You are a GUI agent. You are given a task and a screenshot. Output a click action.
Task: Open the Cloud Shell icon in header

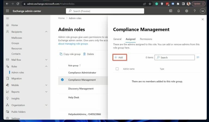coord(171,11)
